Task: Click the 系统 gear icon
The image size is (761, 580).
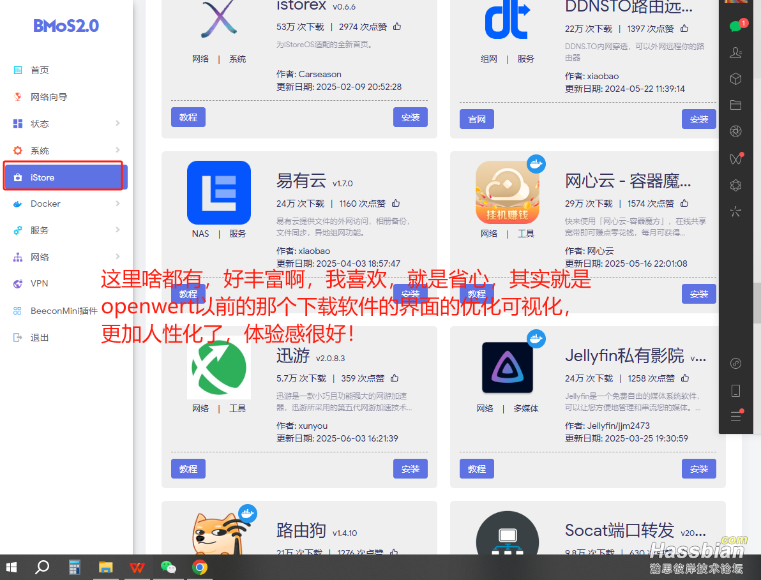Action: pyautogui.click(x=18, y=151)
